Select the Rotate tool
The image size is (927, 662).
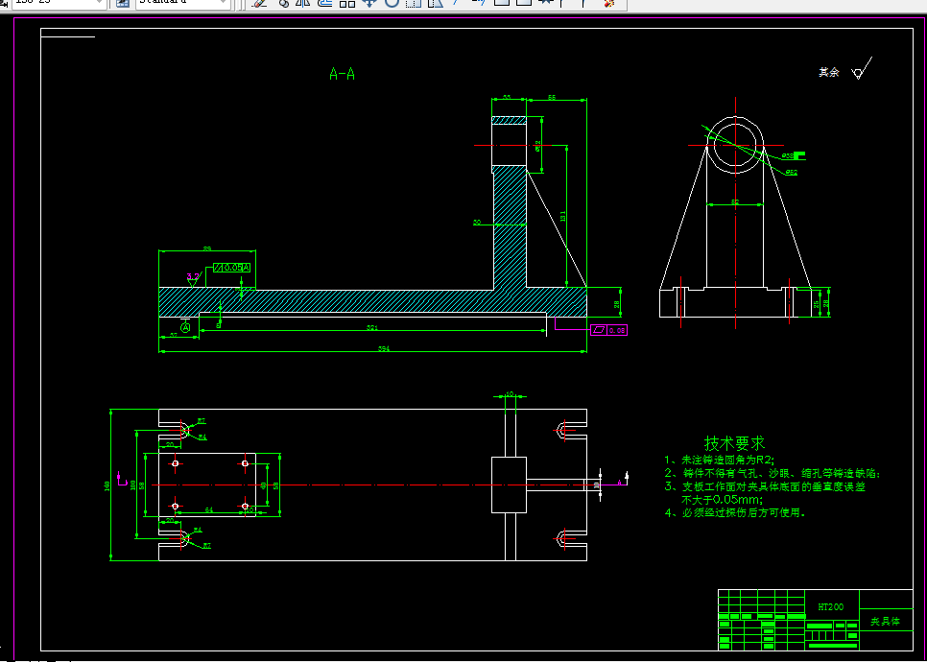pos(392,3)
